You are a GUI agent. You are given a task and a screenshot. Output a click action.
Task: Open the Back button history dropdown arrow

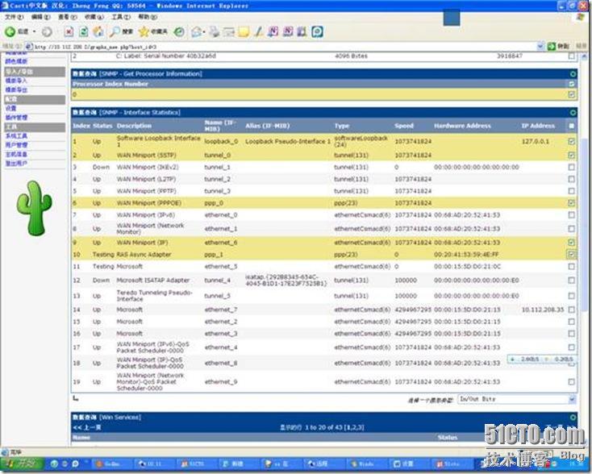35,31
